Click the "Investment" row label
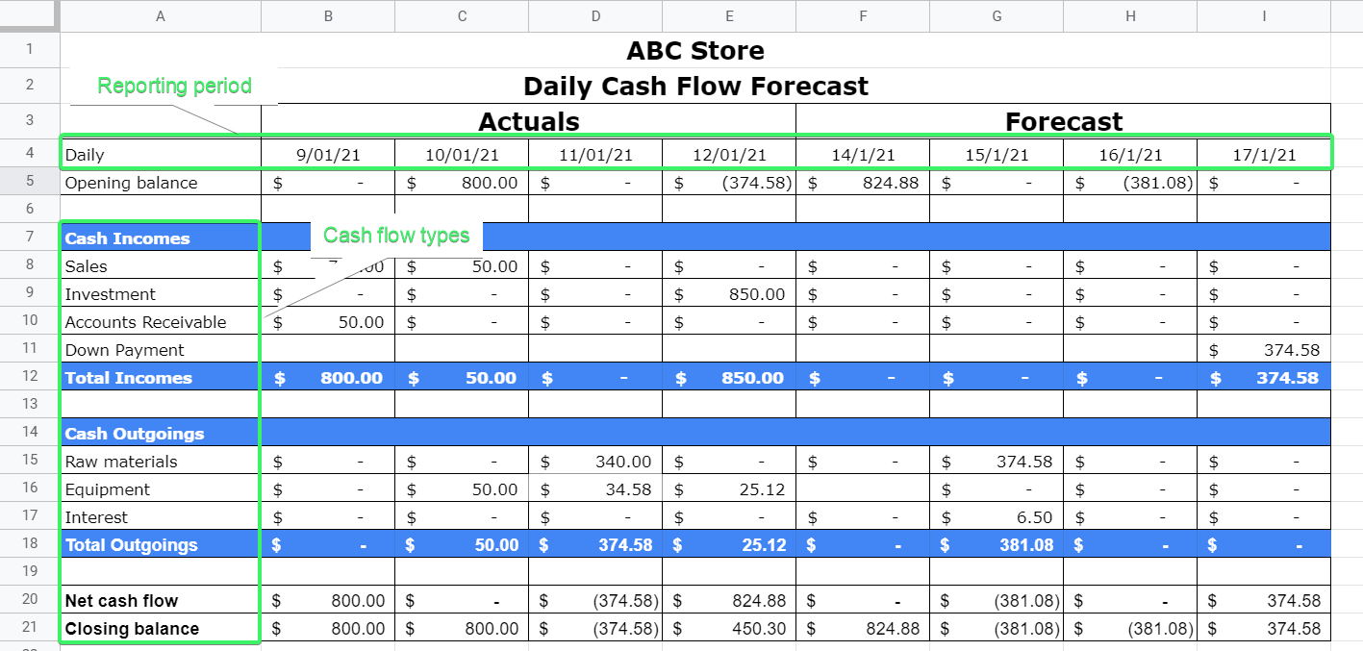 [110, 294]
